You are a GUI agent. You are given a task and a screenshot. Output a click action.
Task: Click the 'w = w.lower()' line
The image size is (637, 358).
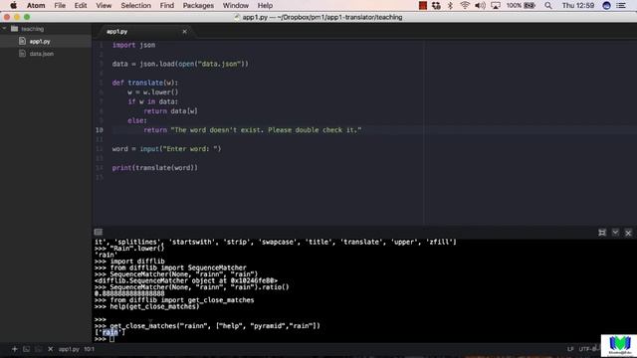point(152,92)
